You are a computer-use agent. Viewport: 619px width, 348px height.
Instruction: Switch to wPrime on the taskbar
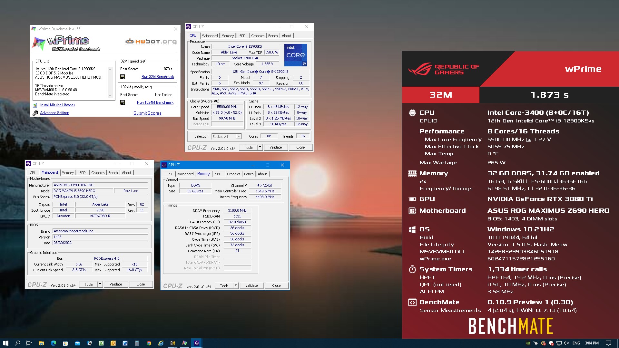coord(185,343)
